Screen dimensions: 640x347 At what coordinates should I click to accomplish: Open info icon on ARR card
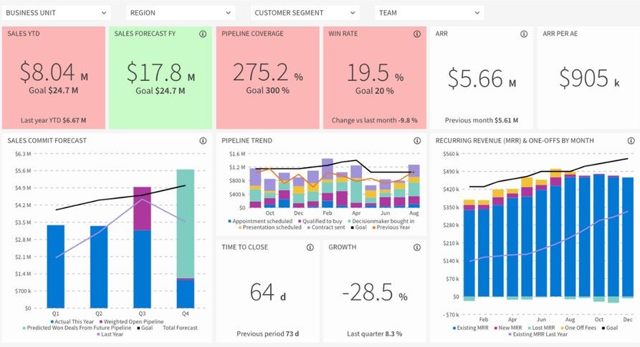click(x=524, y=34)
